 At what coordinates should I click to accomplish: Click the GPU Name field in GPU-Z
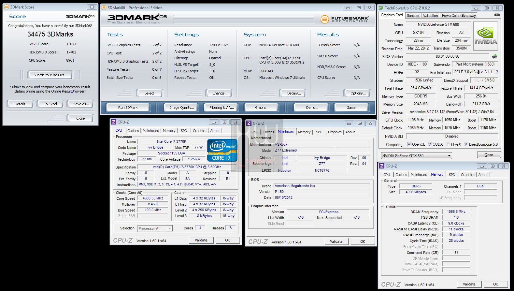438,24
